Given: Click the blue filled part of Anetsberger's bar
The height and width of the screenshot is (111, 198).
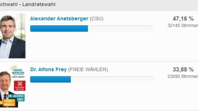Looking at the screenshot, I should pos(59,28).
